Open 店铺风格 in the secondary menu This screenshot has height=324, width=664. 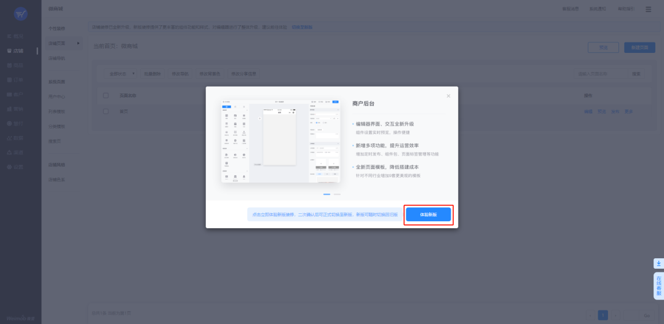tap(57, 165)
